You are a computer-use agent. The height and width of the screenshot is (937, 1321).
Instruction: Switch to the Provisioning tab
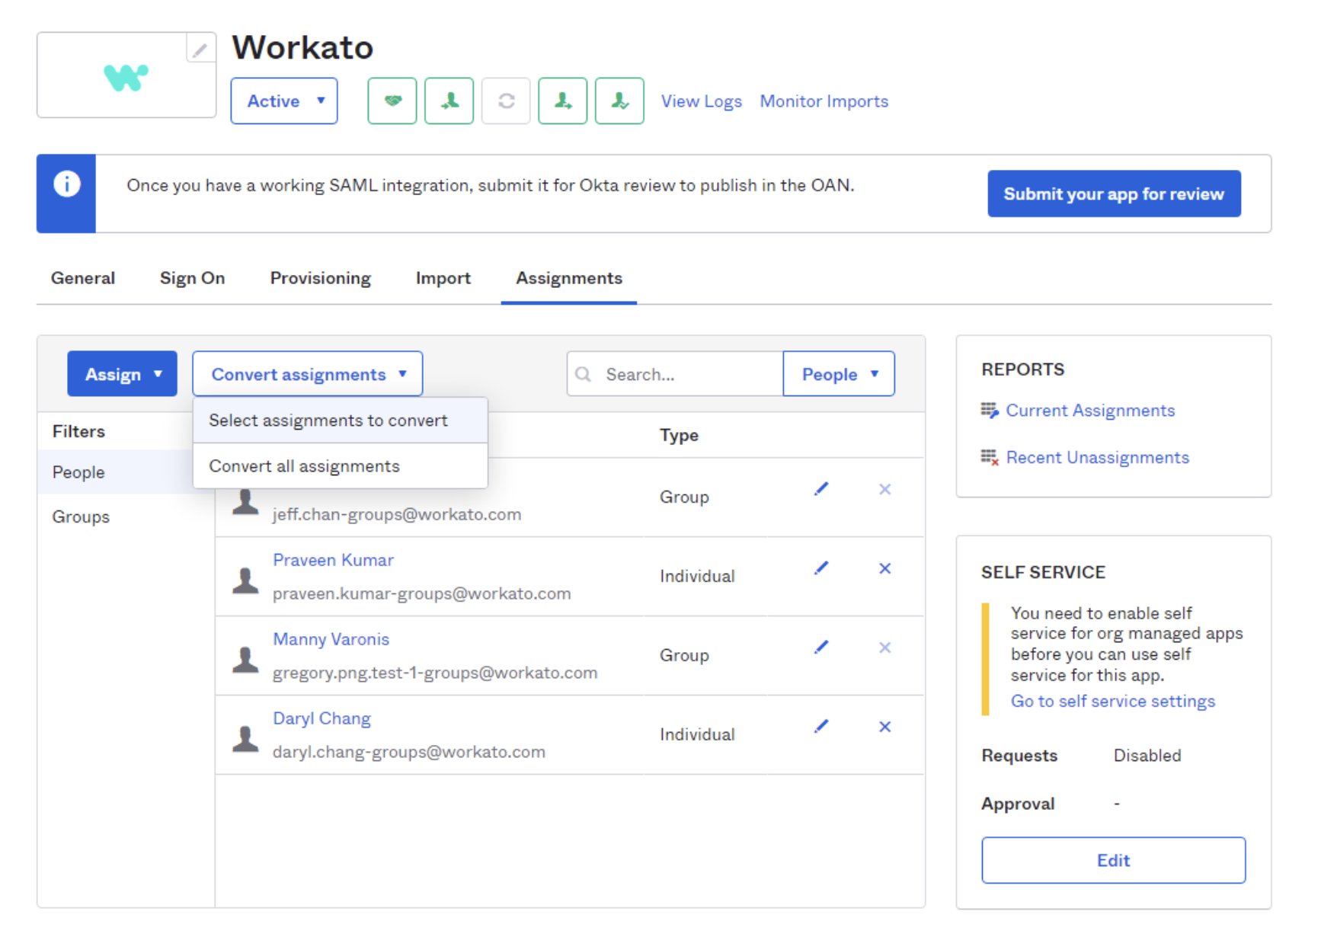pos(320,278)
